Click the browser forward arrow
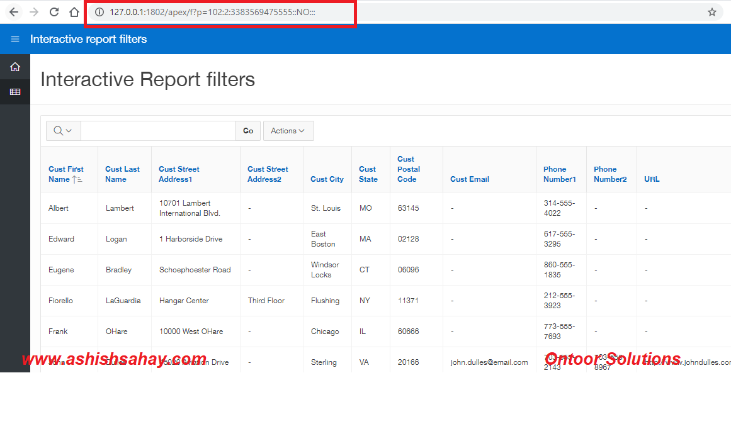This screenshot has height=429, width=731. click(x=34, y=12)
